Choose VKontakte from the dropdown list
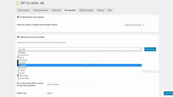 80,76
